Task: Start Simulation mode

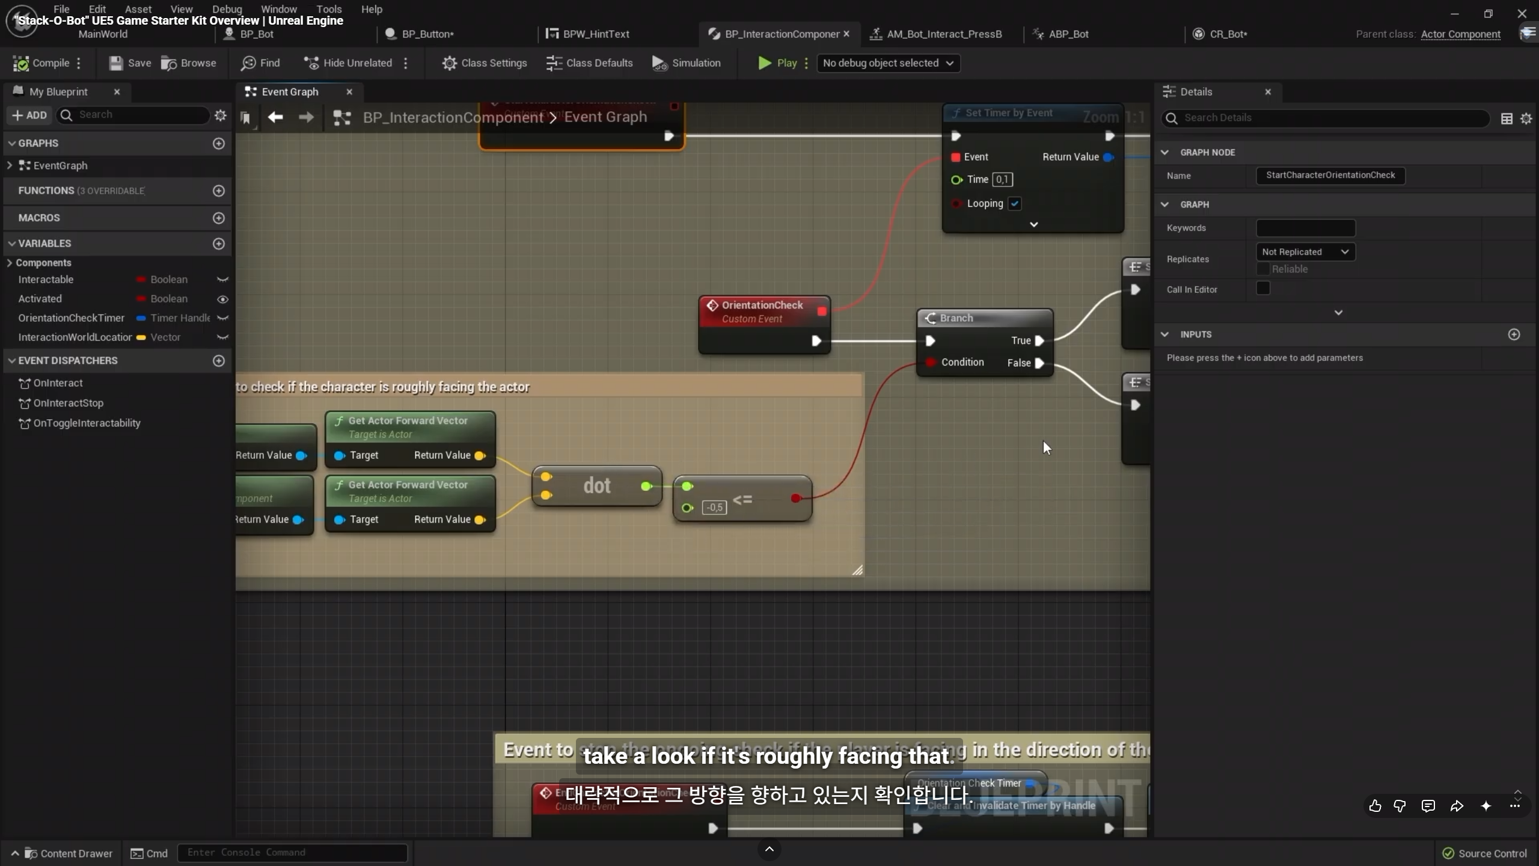Action: pyautogui.click(x=686, y=63)
